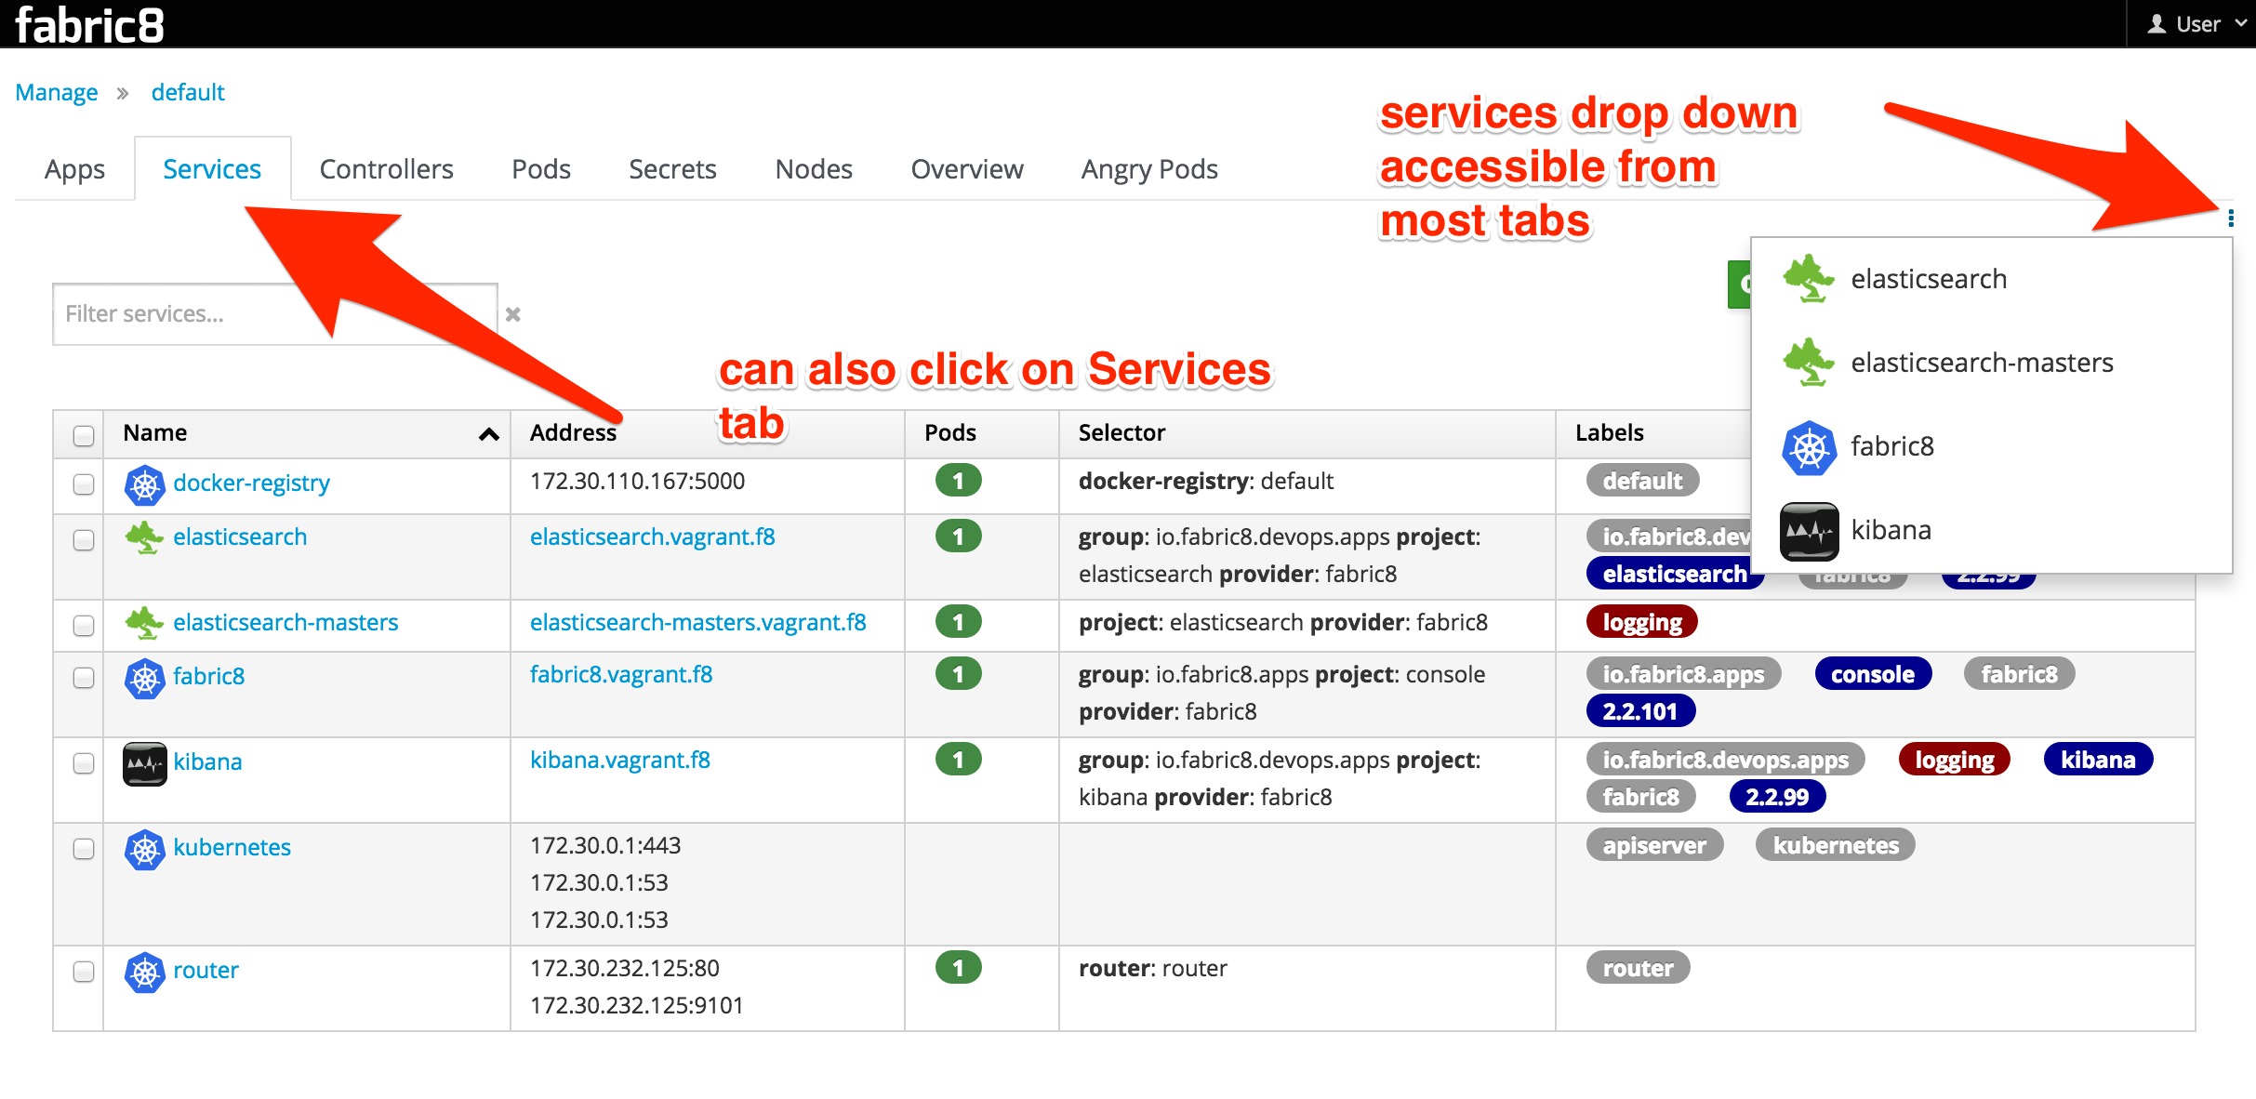
Task: Click the red logging label on the elasticsearch-masters row
Action: (1641, 622)
